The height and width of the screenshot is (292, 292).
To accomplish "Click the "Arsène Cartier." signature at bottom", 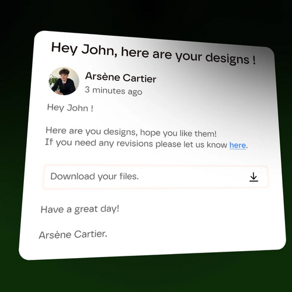I will pos(73,234).
